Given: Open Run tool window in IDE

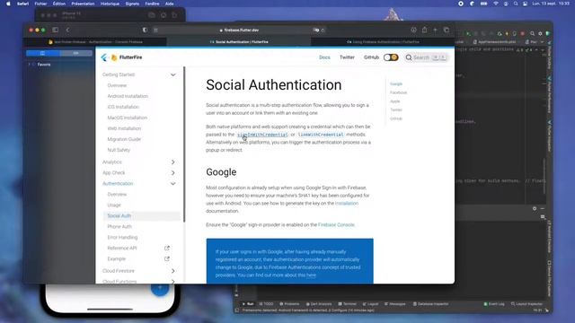Looking at the screenshot, I should (x=248, y=304).
